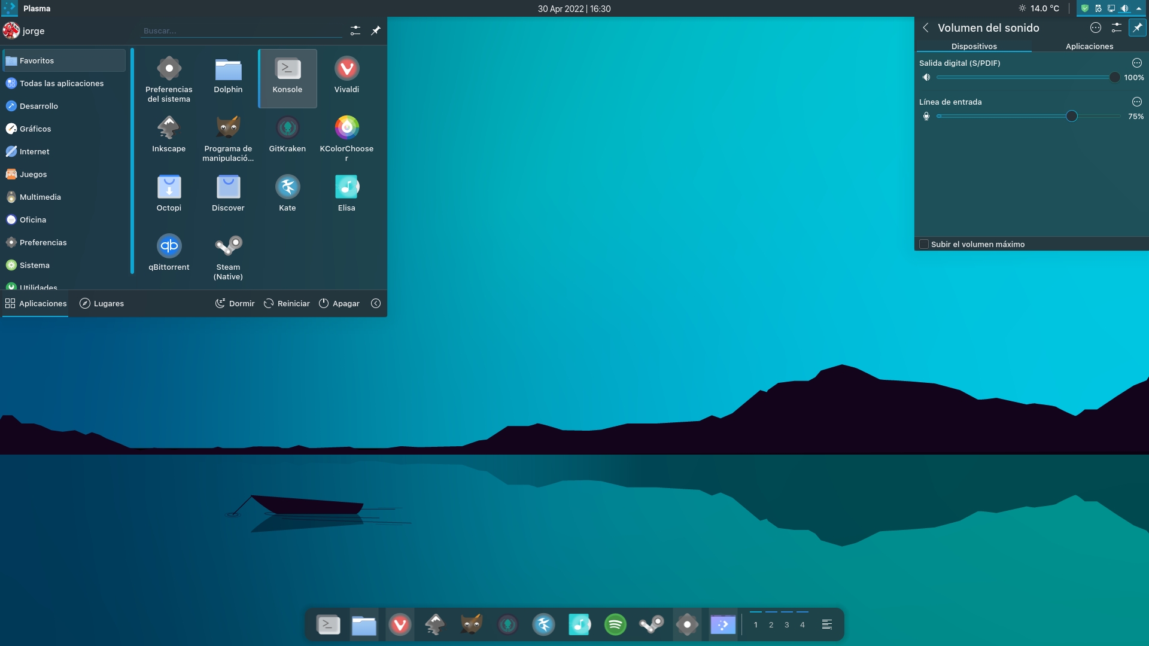Click the Buscar search field
Image resolution: width=1149 pixels, height=646 pixels.
(x=239, y=31)
